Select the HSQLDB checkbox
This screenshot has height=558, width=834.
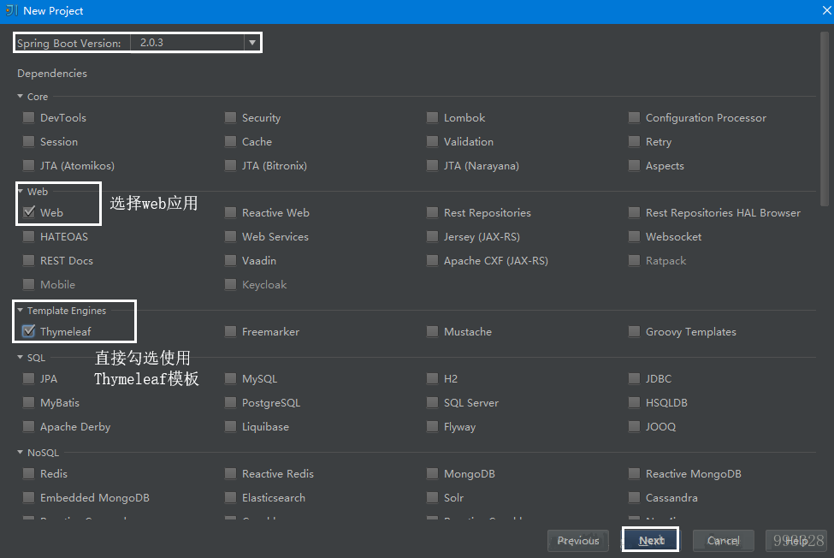(x=634, y=402)
